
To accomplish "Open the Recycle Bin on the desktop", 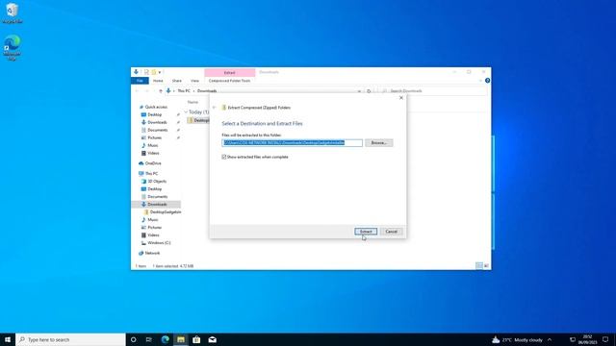I will point(13,13).
